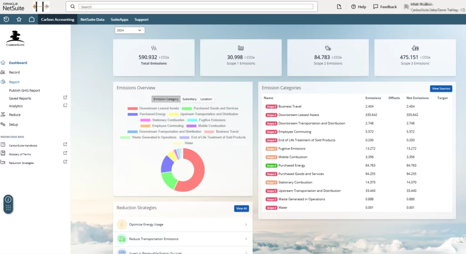This screenshot has height=254, width=466.
Task: Open the Analytics sidebar link
Action: click(x=16, y=106)
